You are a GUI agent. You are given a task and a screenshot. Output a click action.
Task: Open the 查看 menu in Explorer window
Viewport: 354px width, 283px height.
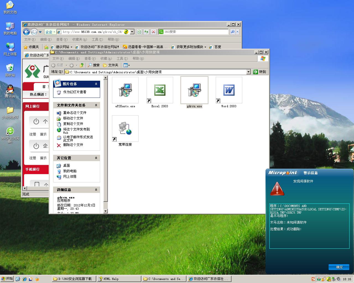point(90,59)
